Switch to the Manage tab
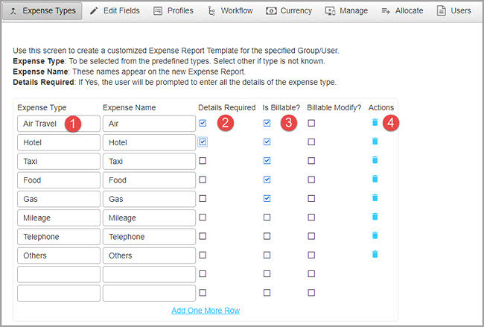This screenshot has width=484, height=327. click(x=346, y=11)
